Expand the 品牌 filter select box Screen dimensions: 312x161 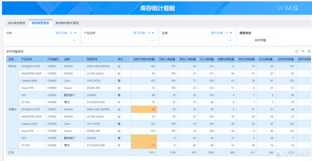tap(198, 40)
